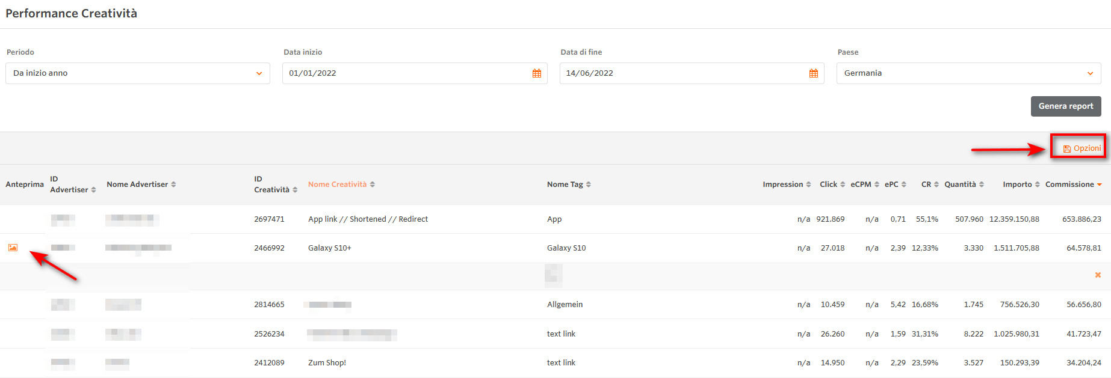Sort table by Click column arrows

[x=843, y=184]
